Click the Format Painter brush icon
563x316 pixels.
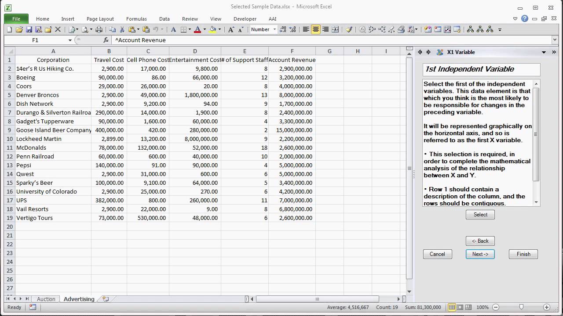(349, 29)
